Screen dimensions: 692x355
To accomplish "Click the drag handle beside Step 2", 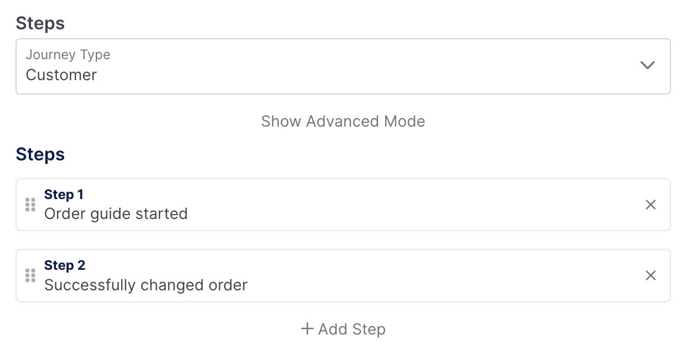I will (x=30, y=275).
